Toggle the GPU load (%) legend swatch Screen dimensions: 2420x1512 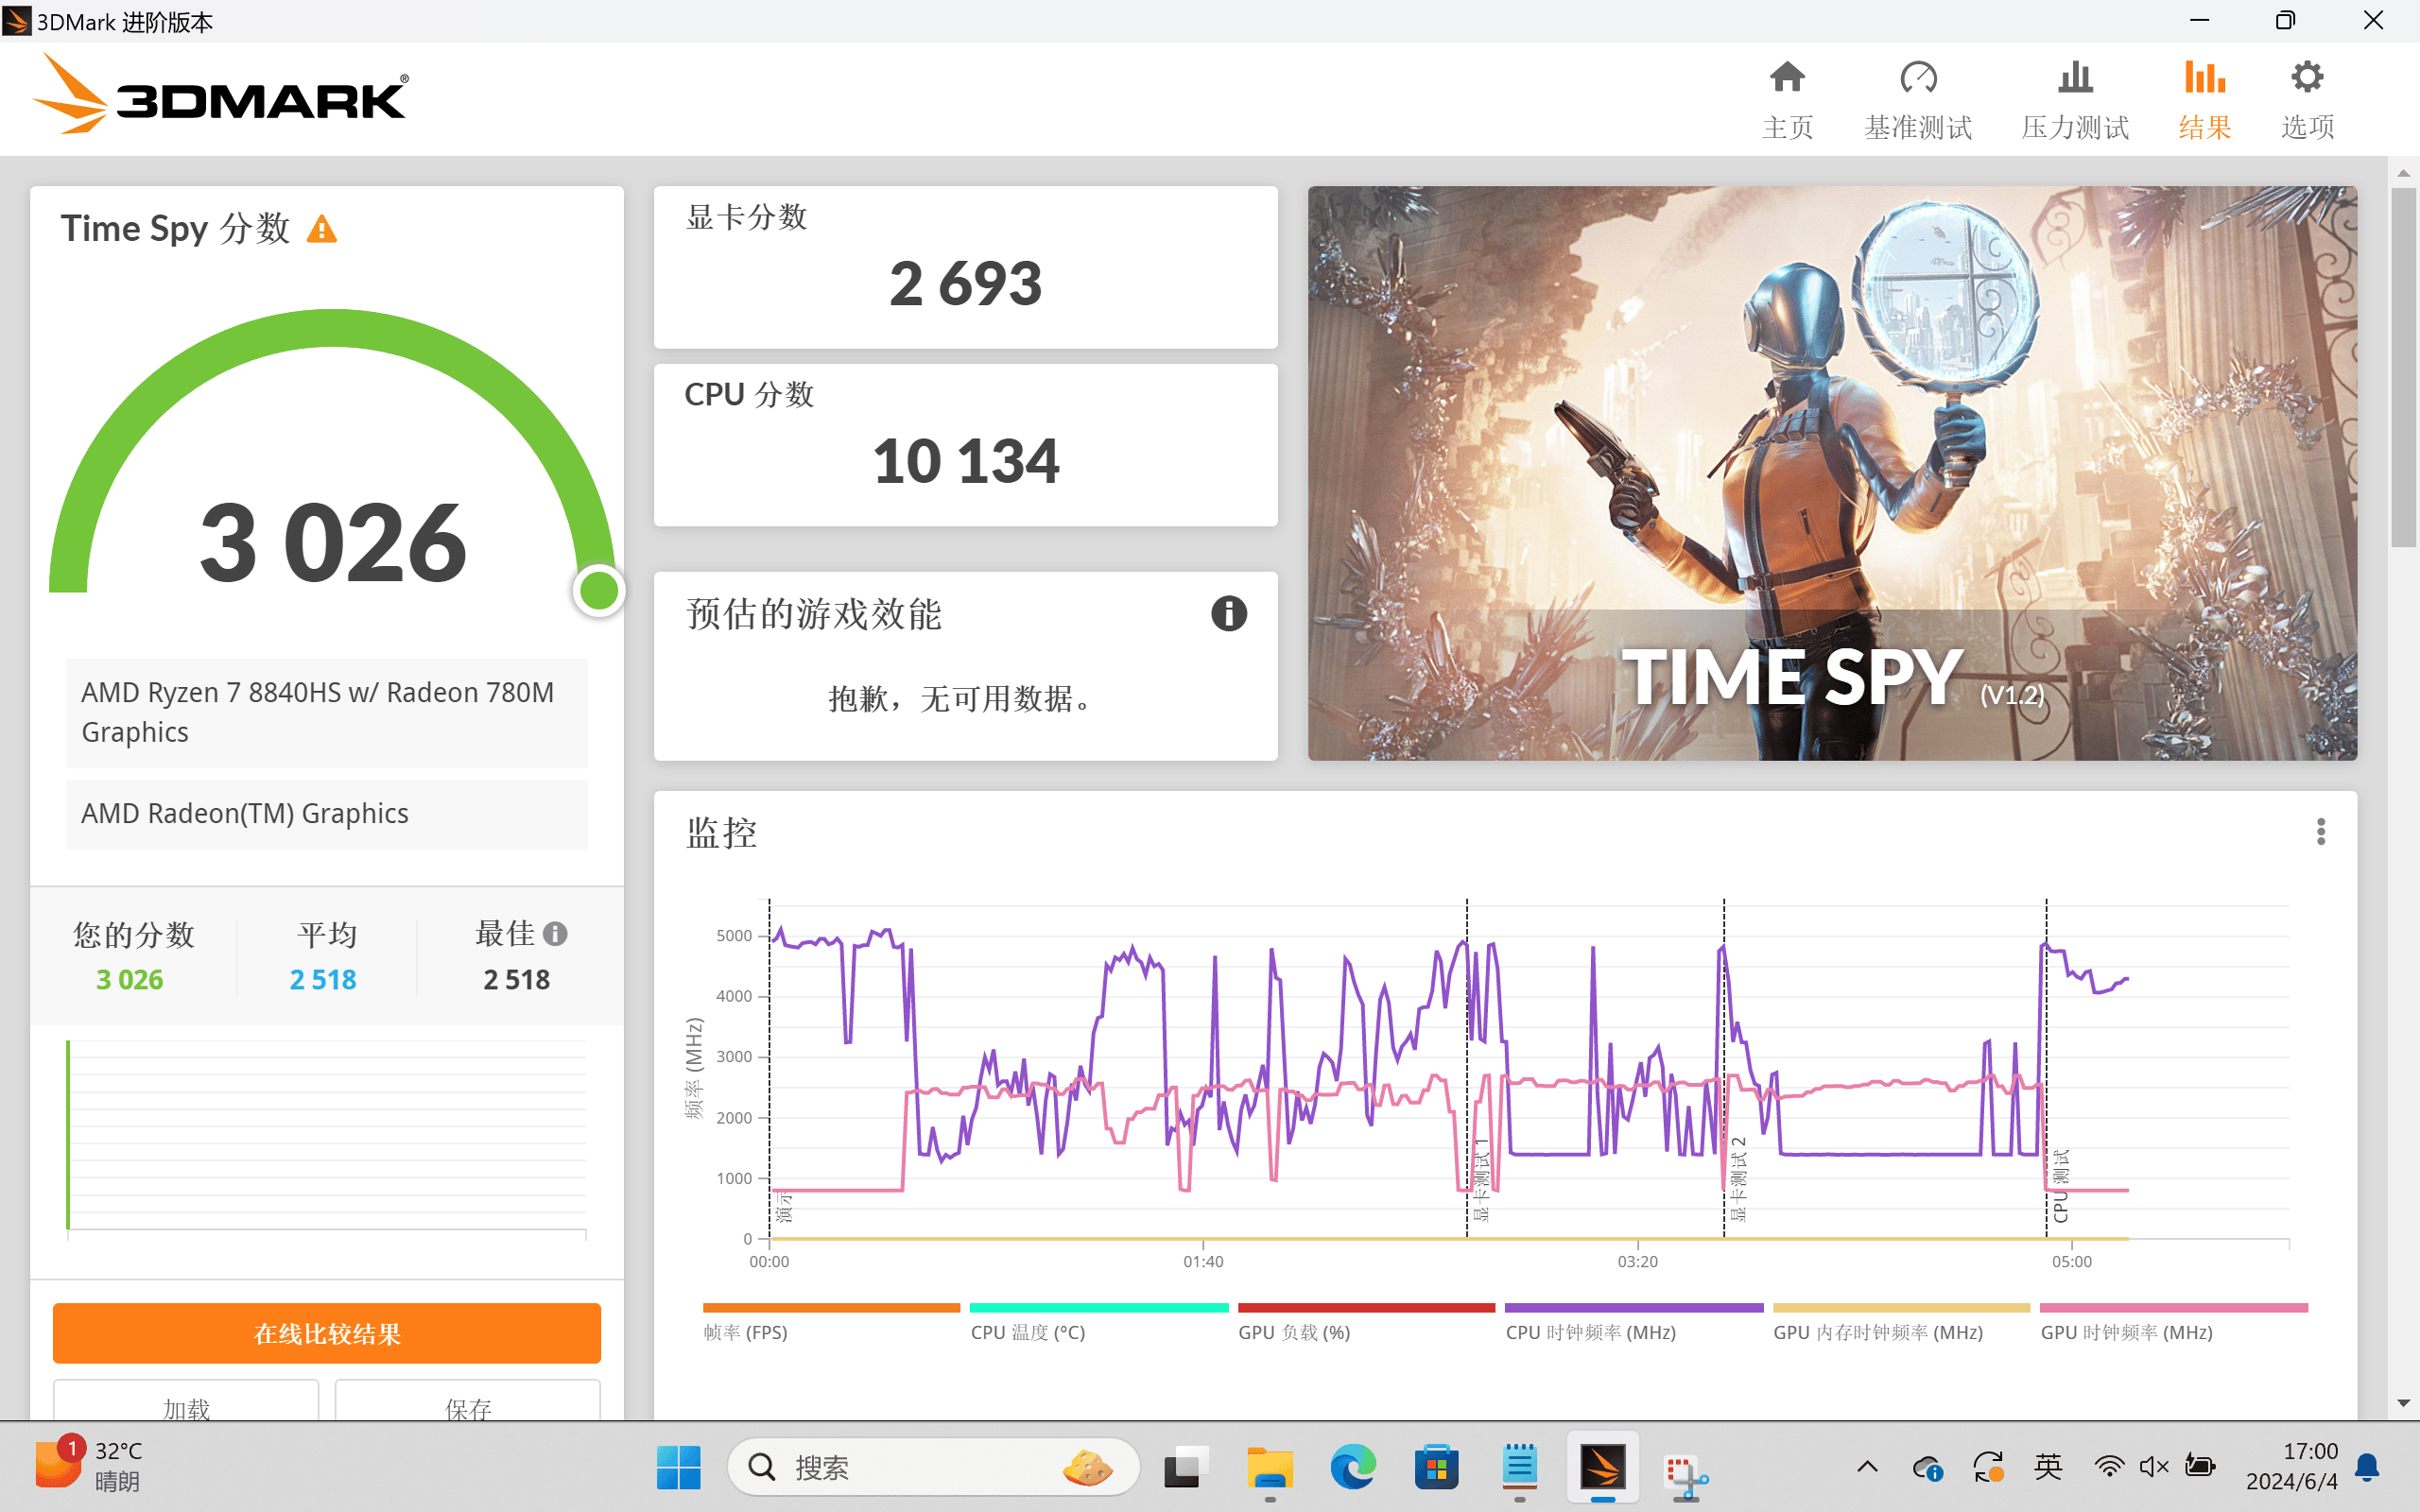point(1365,1308)
